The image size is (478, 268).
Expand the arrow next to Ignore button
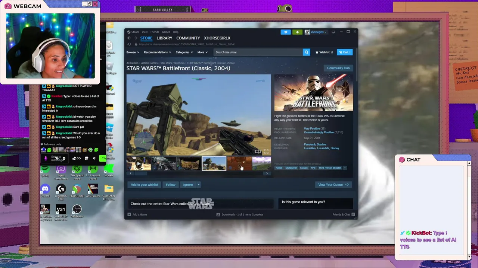[198, 185]
